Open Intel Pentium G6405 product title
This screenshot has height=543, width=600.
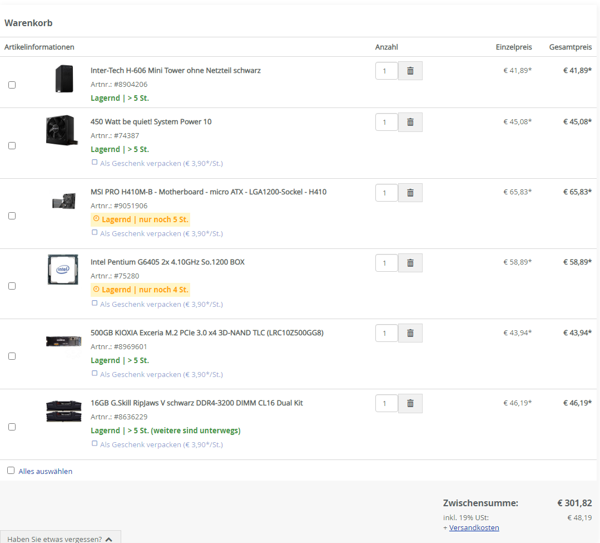tap(167, 262)
